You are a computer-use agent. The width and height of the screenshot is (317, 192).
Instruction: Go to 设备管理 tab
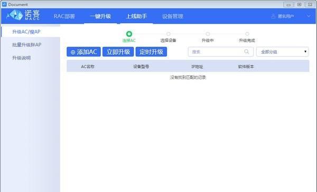173,16
